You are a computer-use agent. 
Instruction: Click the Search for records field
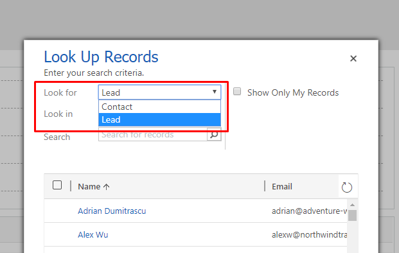click(153, 134)
